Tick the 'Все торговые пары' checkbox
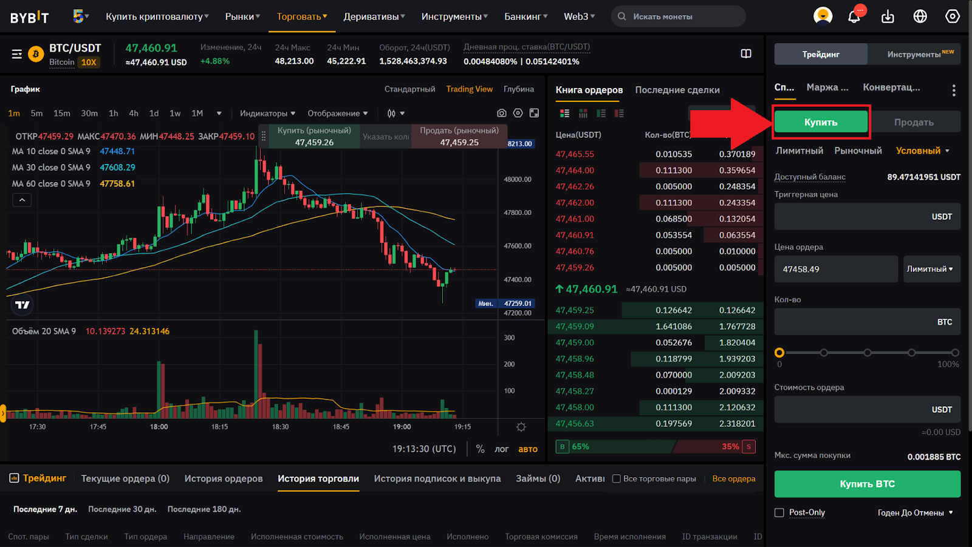The height and width of the screenshot is (547, 972). [x=616, y=478]
